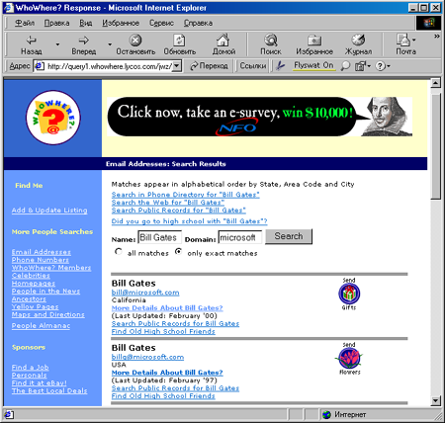Open the Правка menu
445x423 pixels.
(56, 23)
